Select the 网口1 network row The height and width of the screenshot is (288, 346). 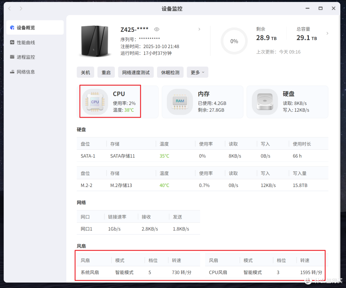coord(138,229)
